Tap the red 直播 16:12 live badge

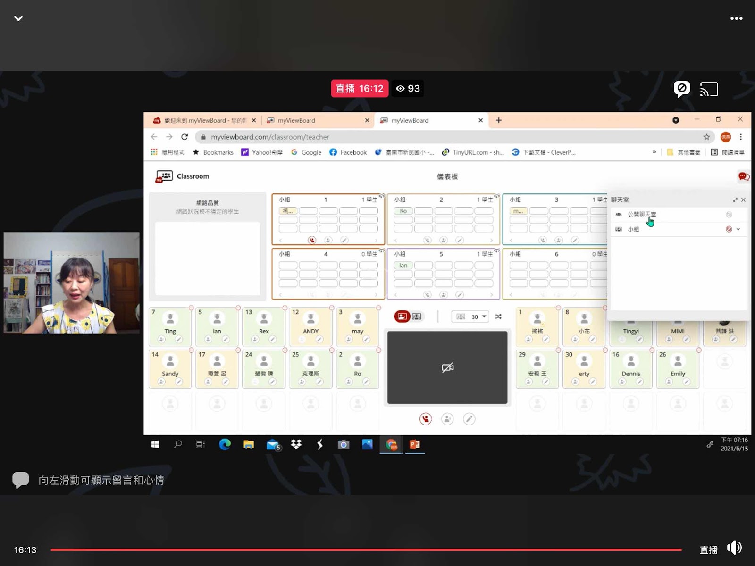tap(360, 89)
